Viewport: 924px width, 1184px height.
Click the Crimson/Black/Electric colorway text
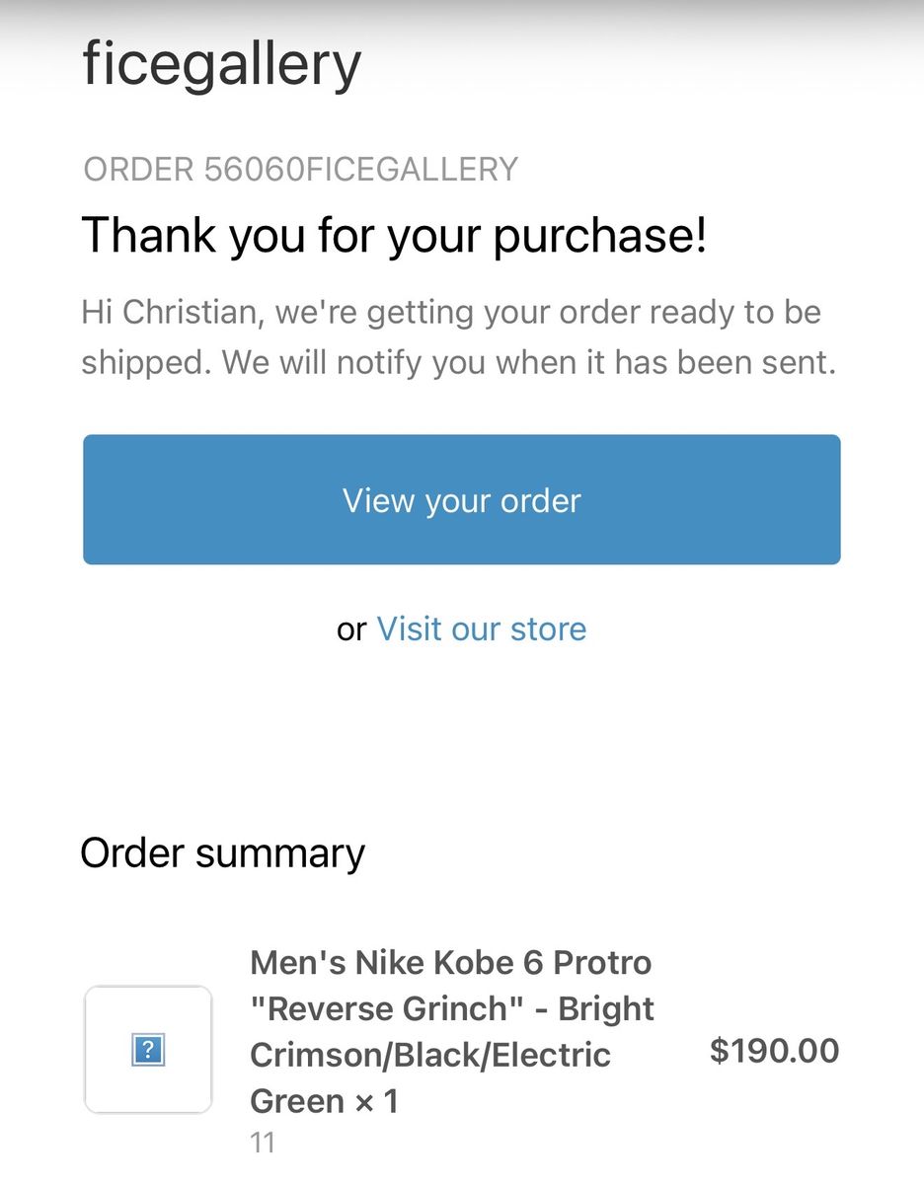(430, 1055)
